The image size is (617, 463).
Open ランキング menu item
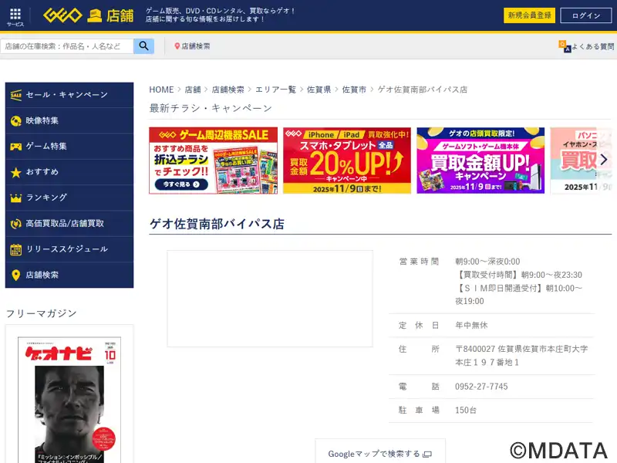pyautogui.click(x=69, y=198)
